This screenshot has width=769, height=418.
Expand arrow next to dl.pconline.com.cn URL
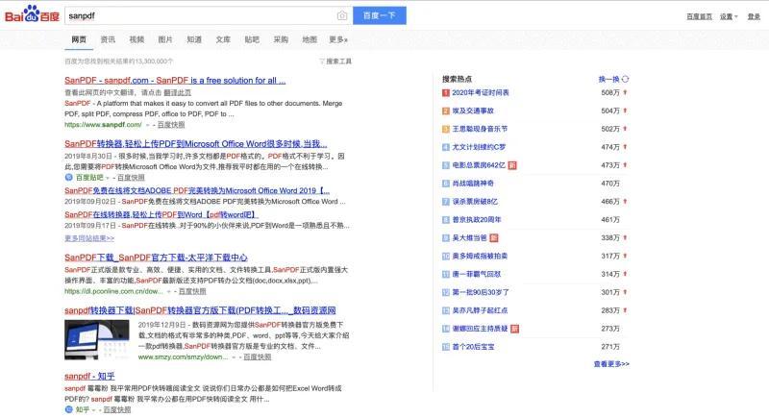(169, 291)
